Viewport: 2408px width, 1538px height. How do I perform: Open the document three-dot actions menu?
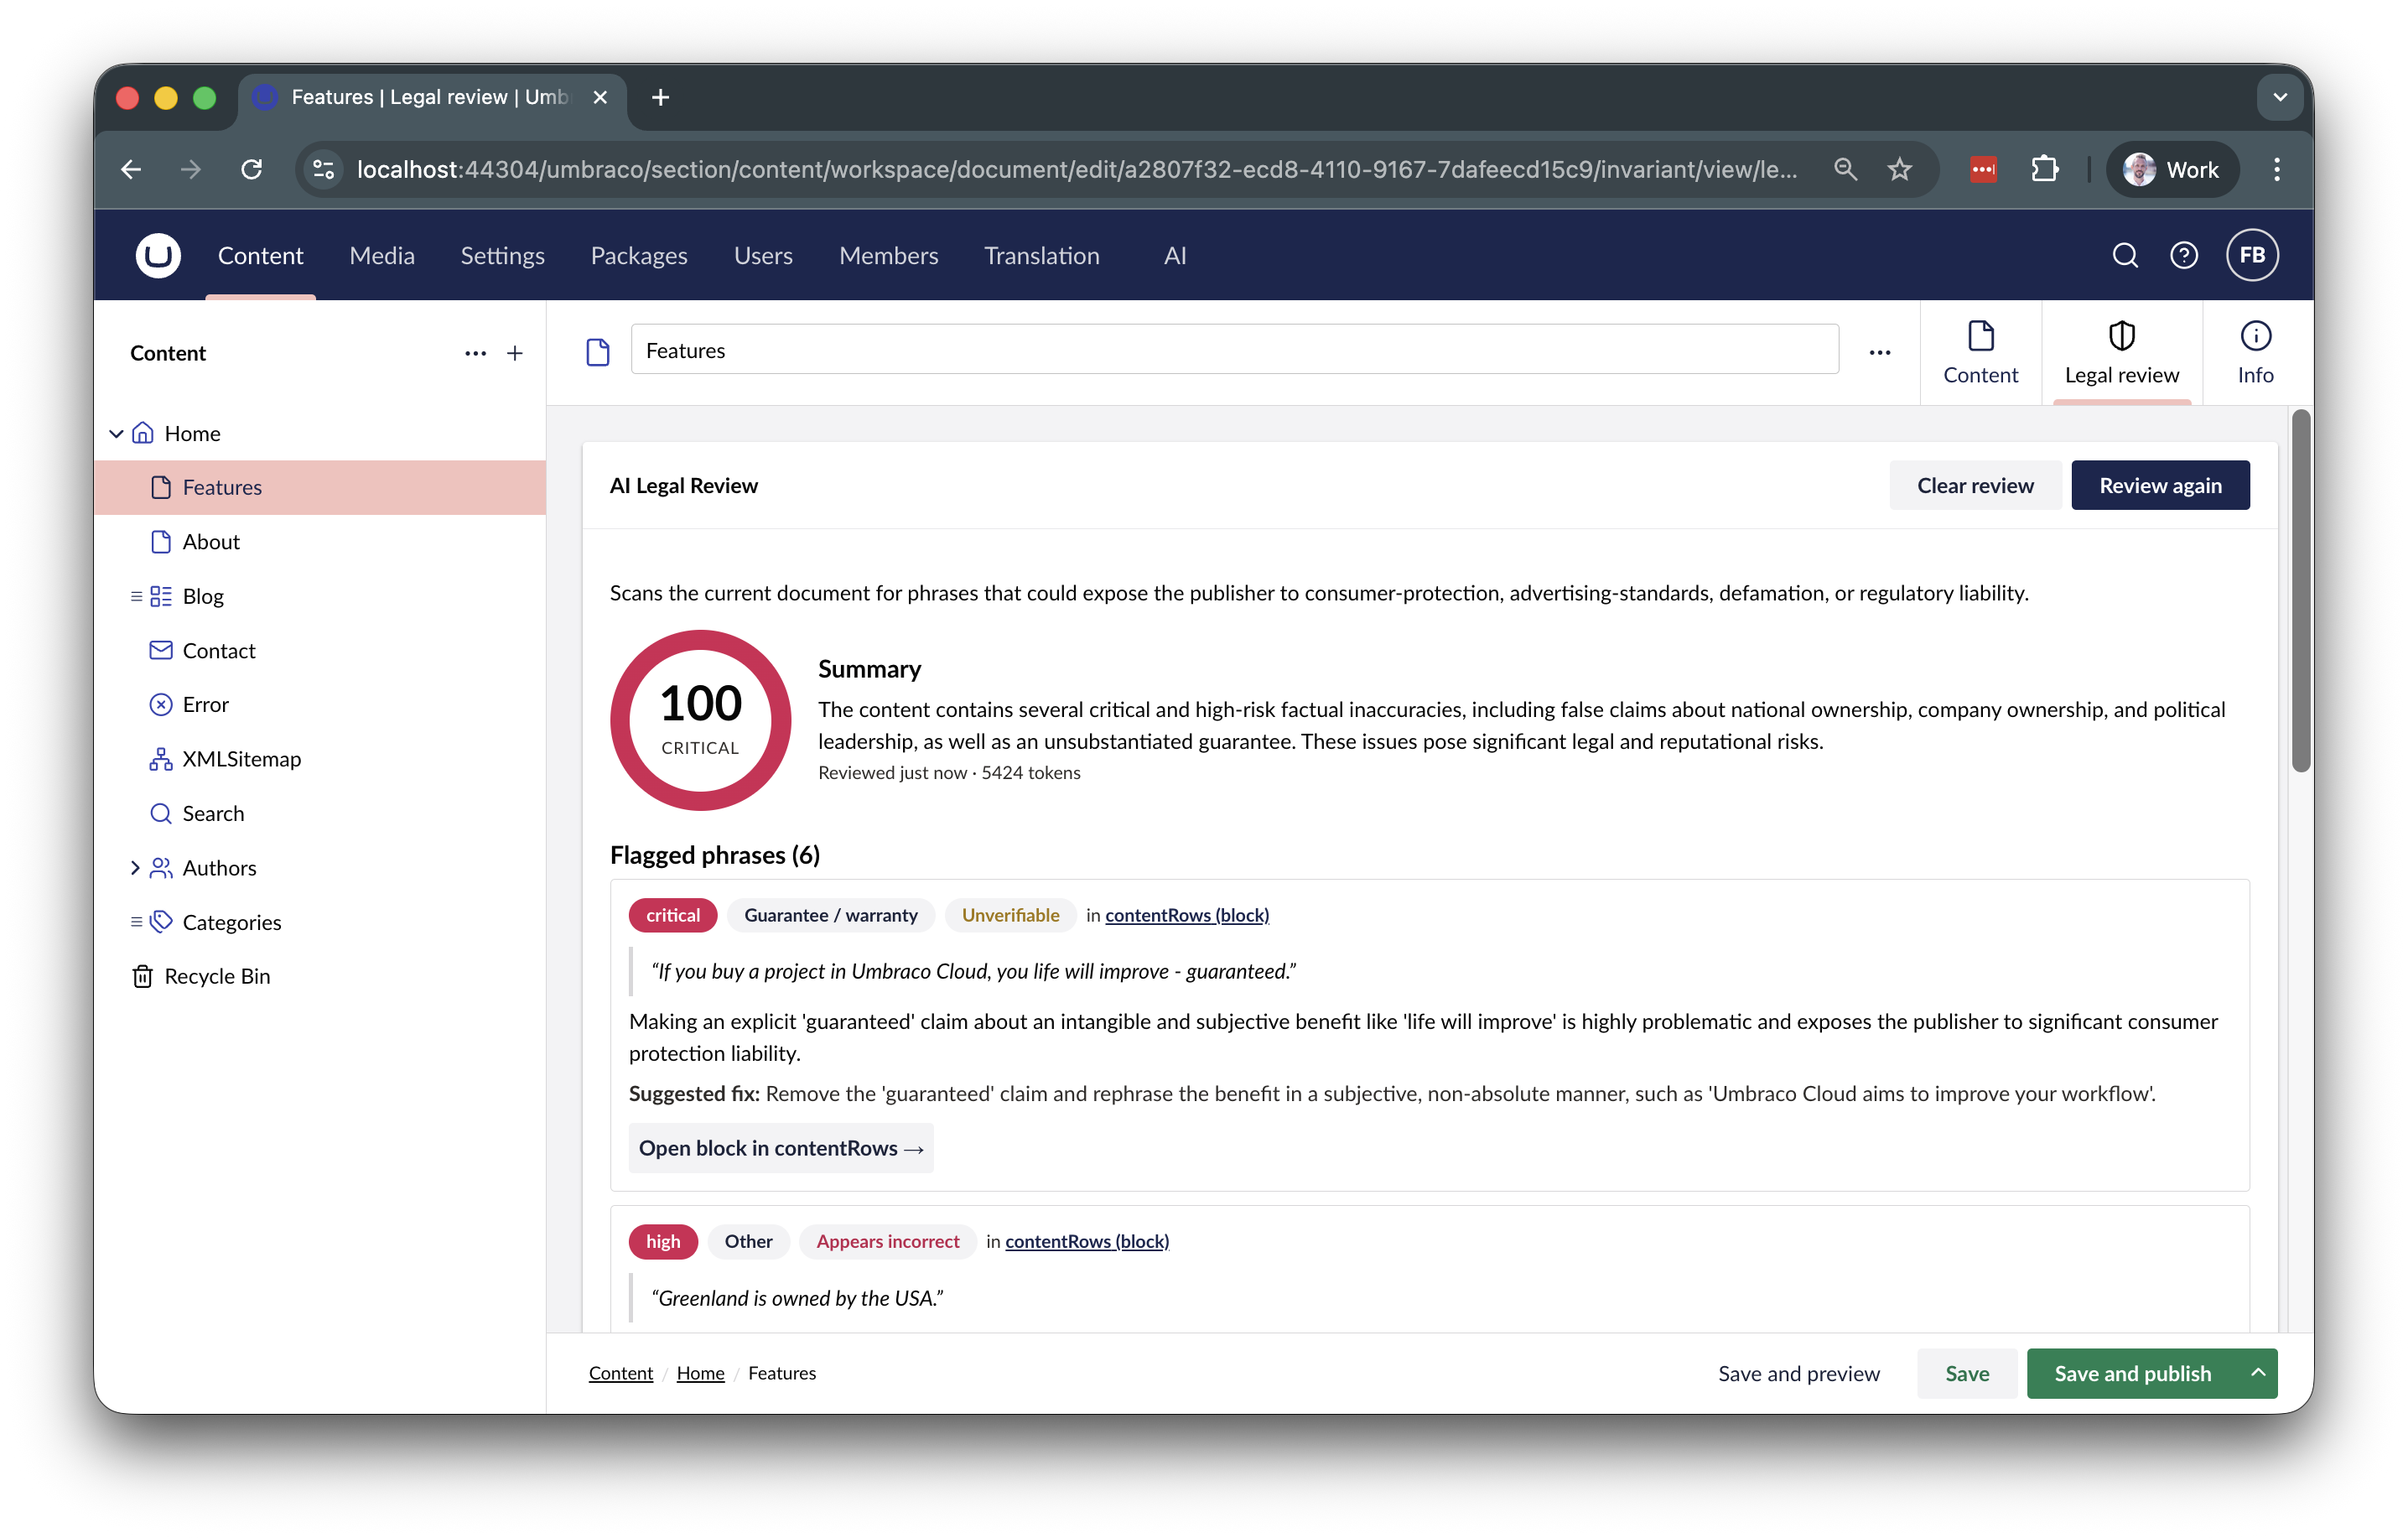pos(1880,351)
